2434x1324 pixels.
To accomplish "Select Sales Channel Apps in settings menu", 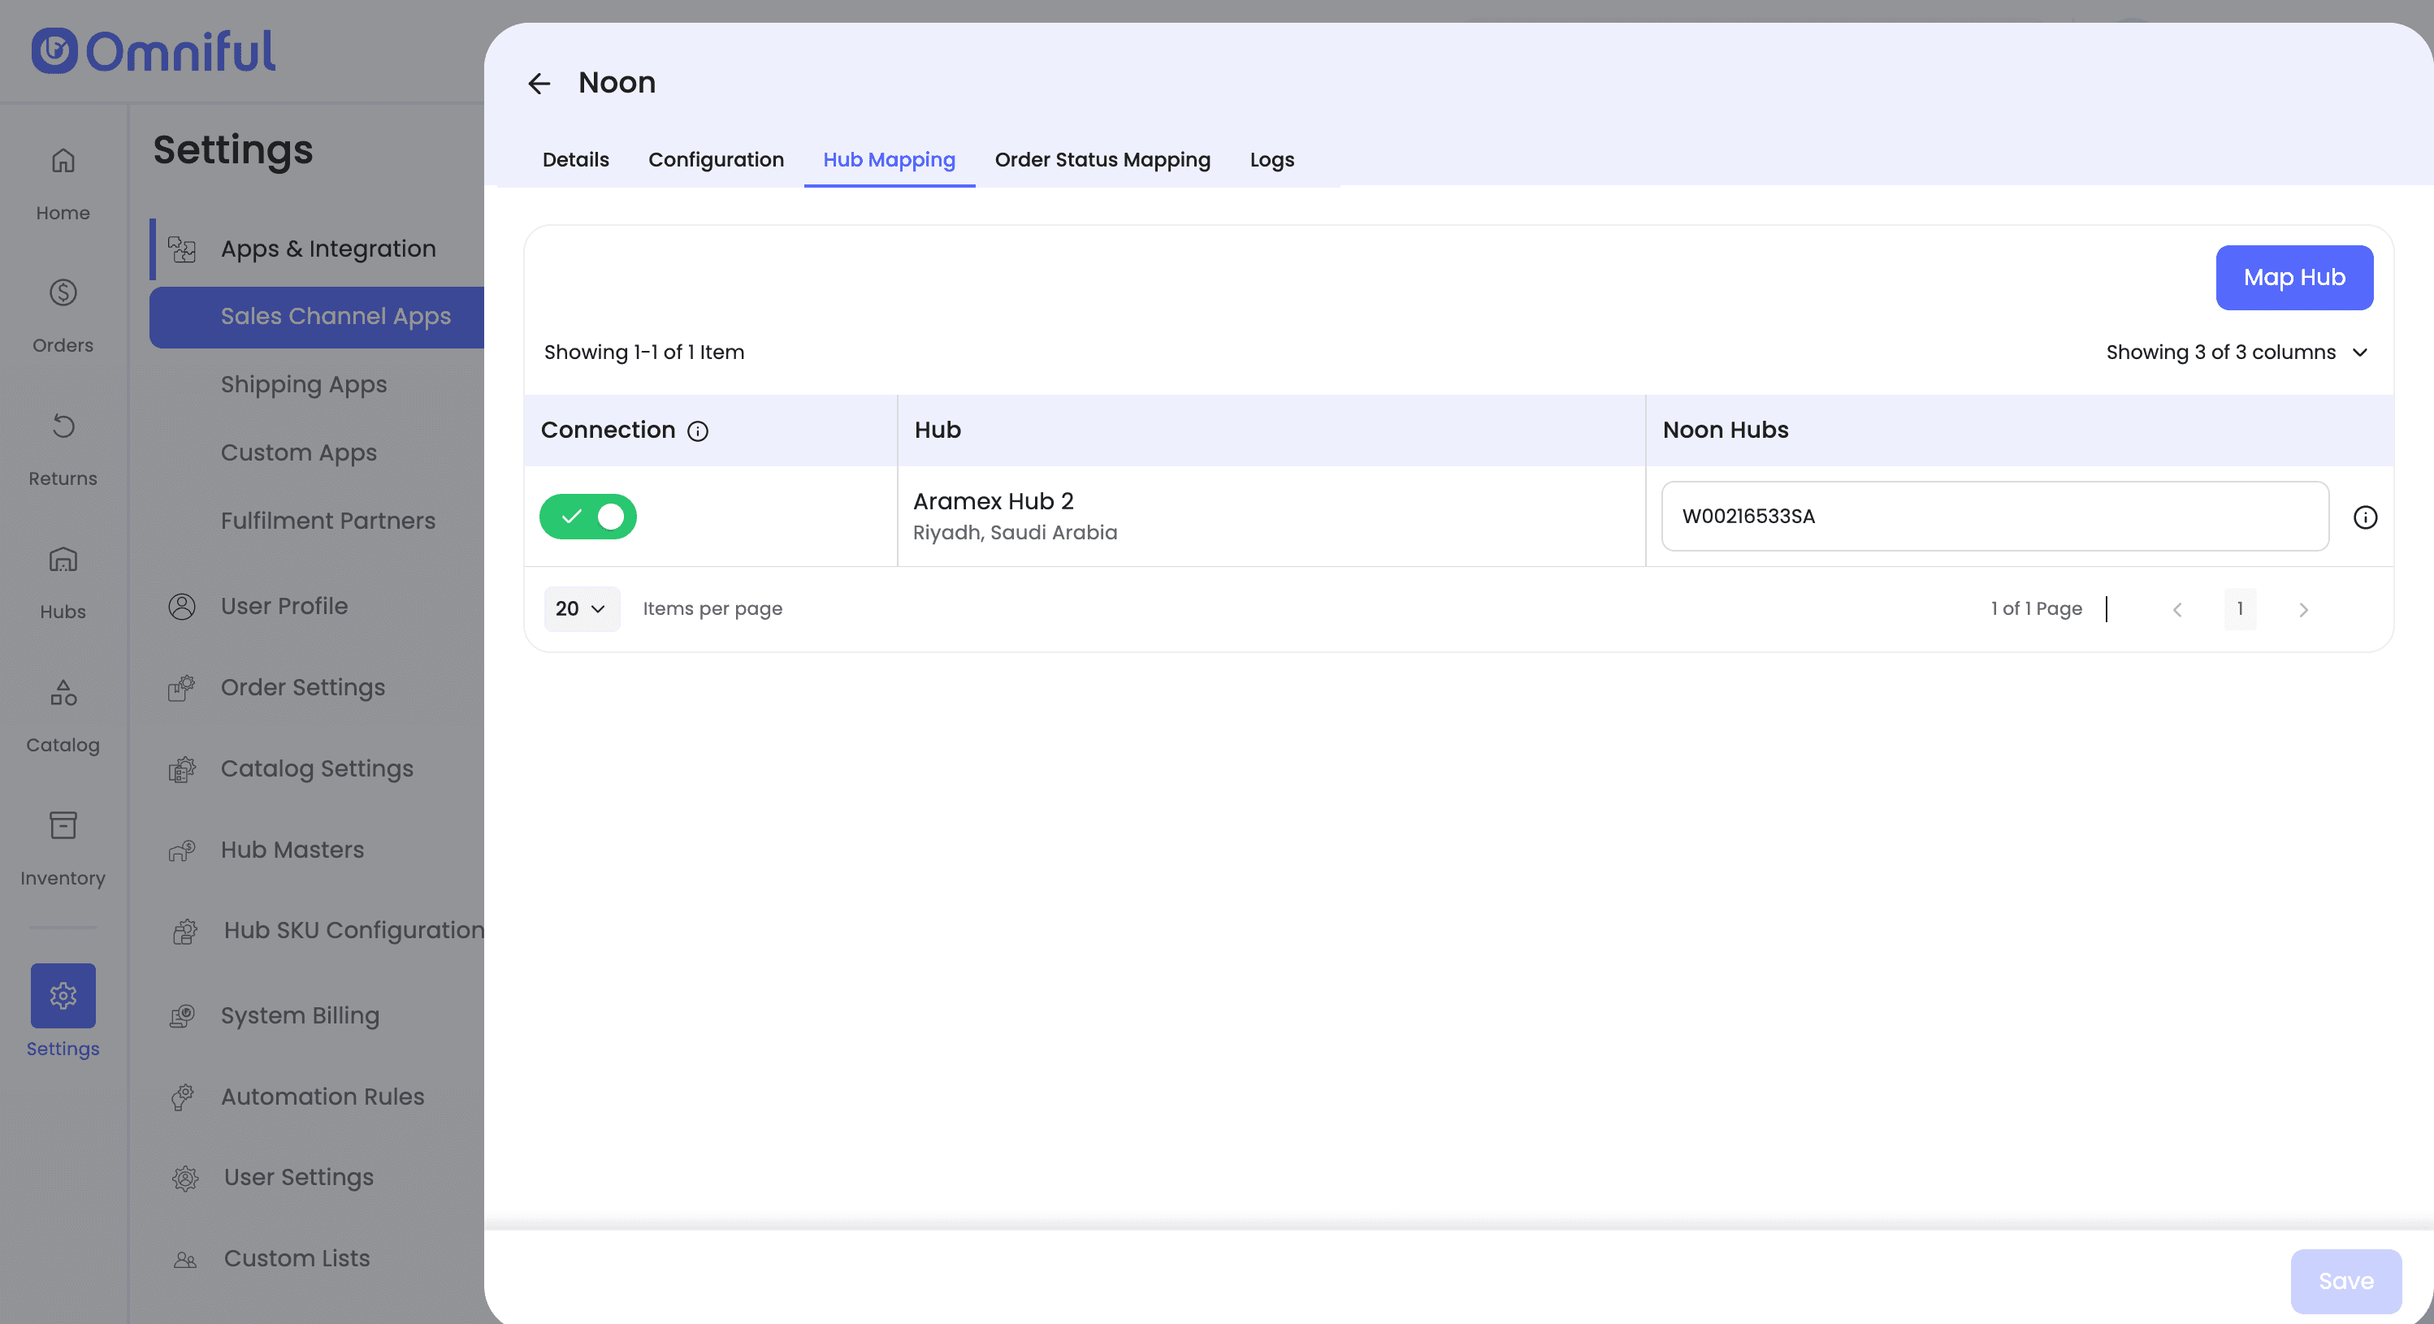I will (x=317, y=317).
